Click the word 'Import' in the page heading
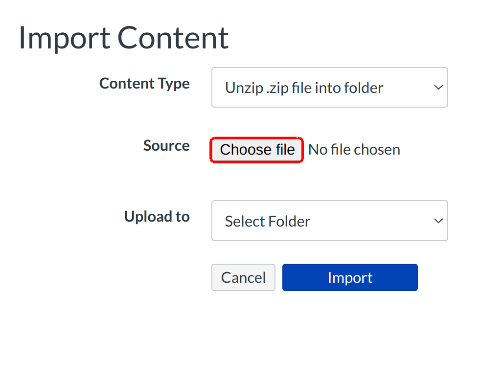The height and width of the screenshot is (365, 504). point(64,38)
